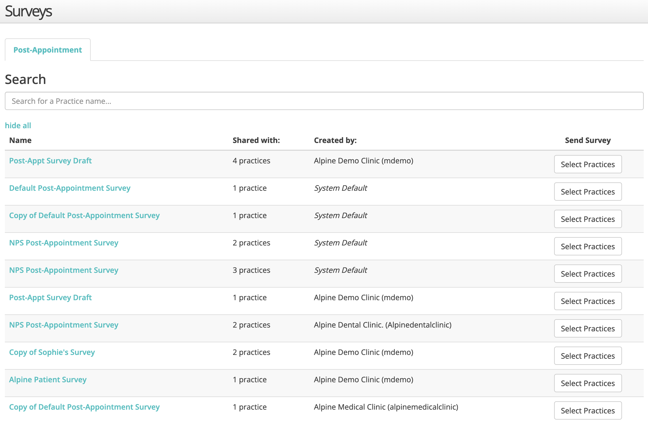The width and height of the screenshot is (648, 426).
Task: Open the Post-Appt Survey Draft survey
Action: [50, 161]
